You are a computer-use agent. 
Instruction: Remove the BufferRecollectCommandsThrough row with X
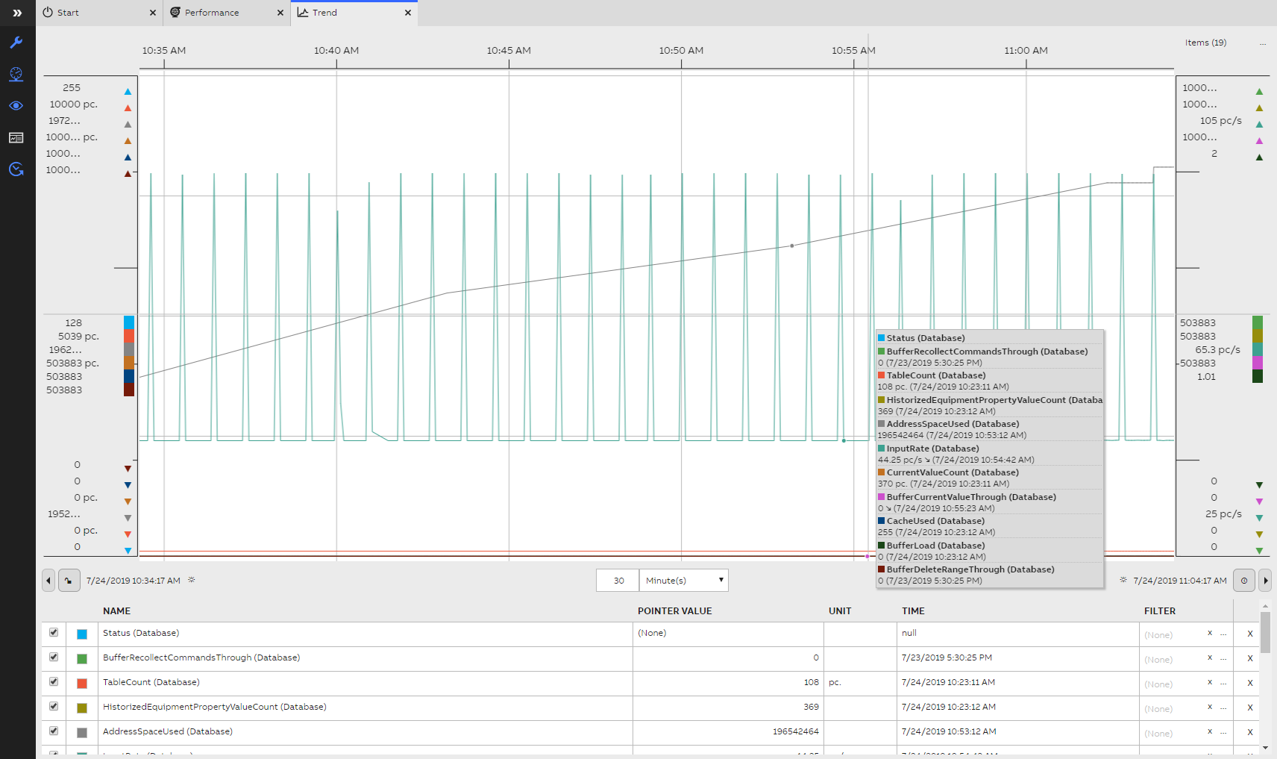(x=1250, y=659)
